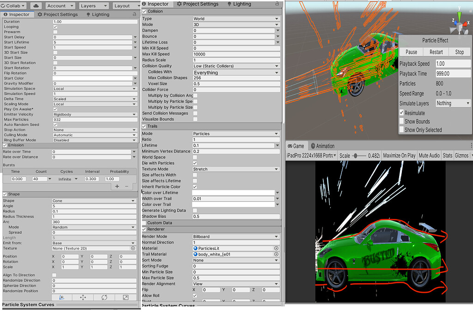The width and height of the screenshot is (473, 315).
Task: Click Maximize On Play in the Game view
Action: 399,155
